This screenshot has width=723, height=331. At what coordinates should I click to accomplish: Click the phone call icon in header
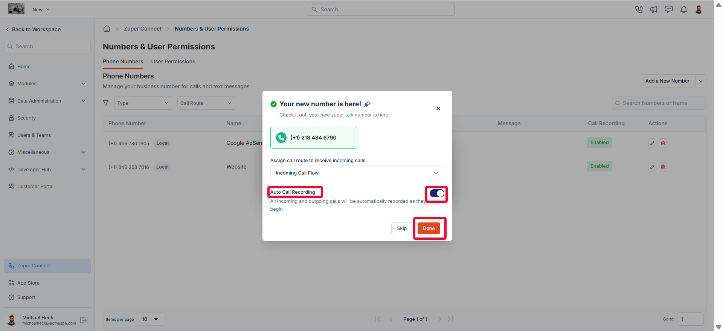pyautogui.click(x=639, y=9)
